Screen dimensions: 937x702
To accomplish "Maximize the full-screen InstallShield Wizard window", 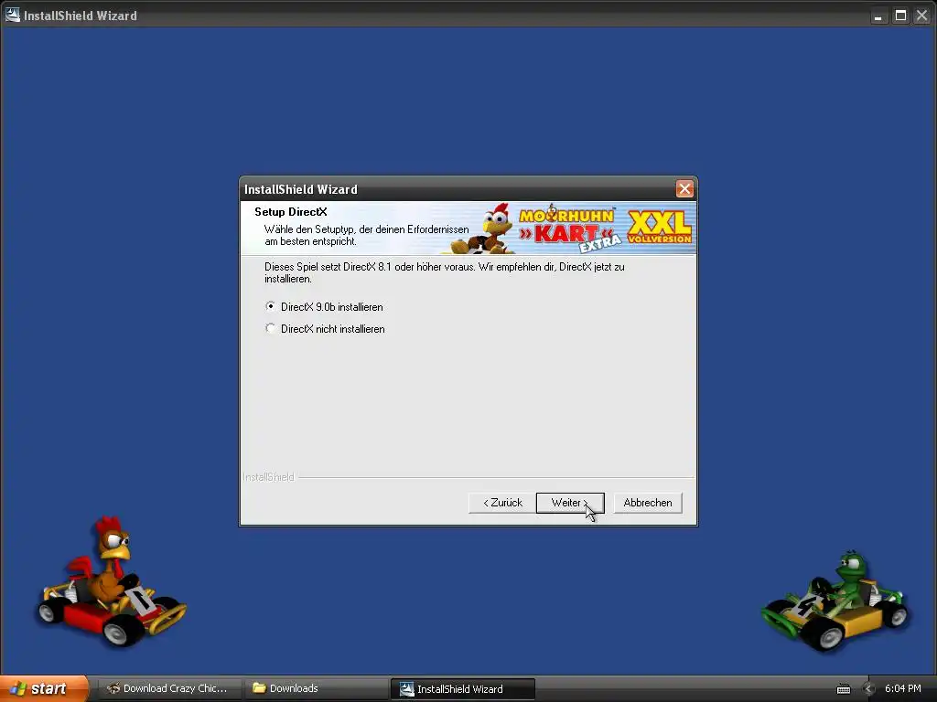I will tap(900, 16).
